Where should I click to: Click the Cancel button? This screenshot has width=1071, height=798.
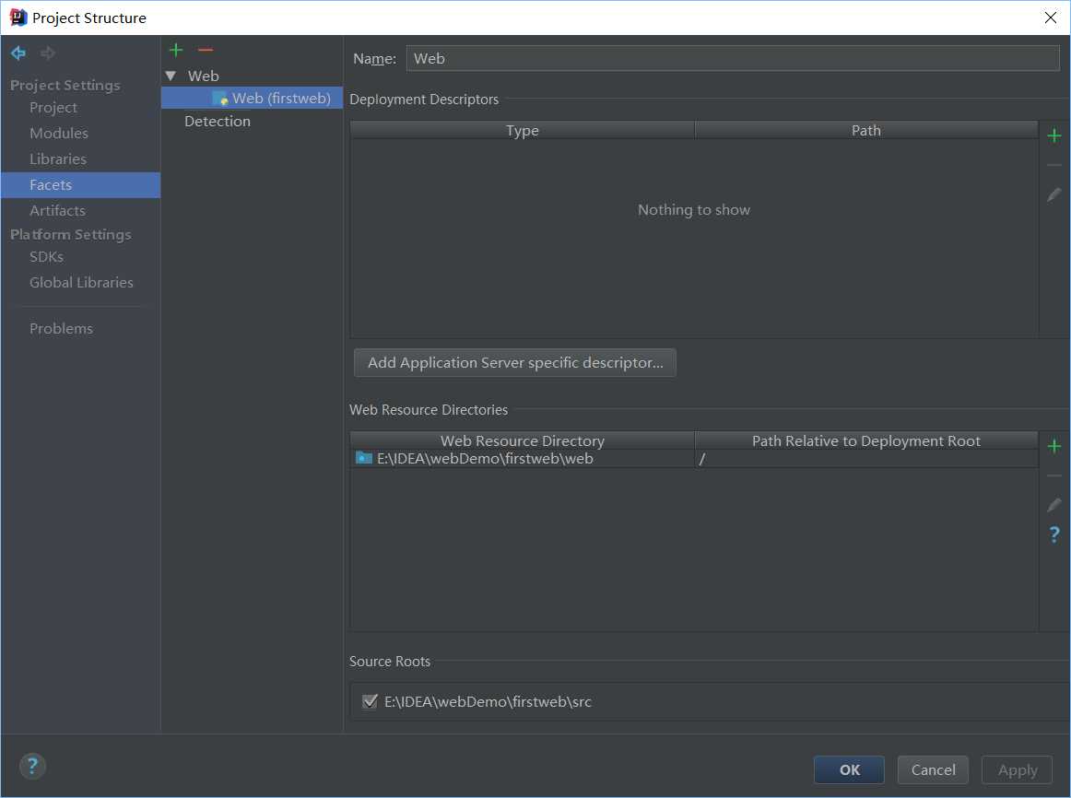coord(933,770)
